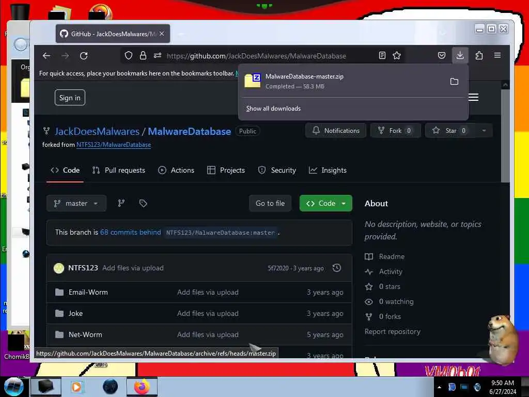
Task: Switch to the Code tab
Action: point(65,170)
